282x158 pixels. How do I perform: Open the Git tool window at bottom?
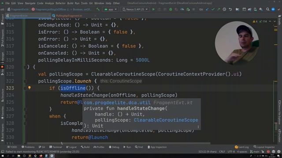[42, 147]
